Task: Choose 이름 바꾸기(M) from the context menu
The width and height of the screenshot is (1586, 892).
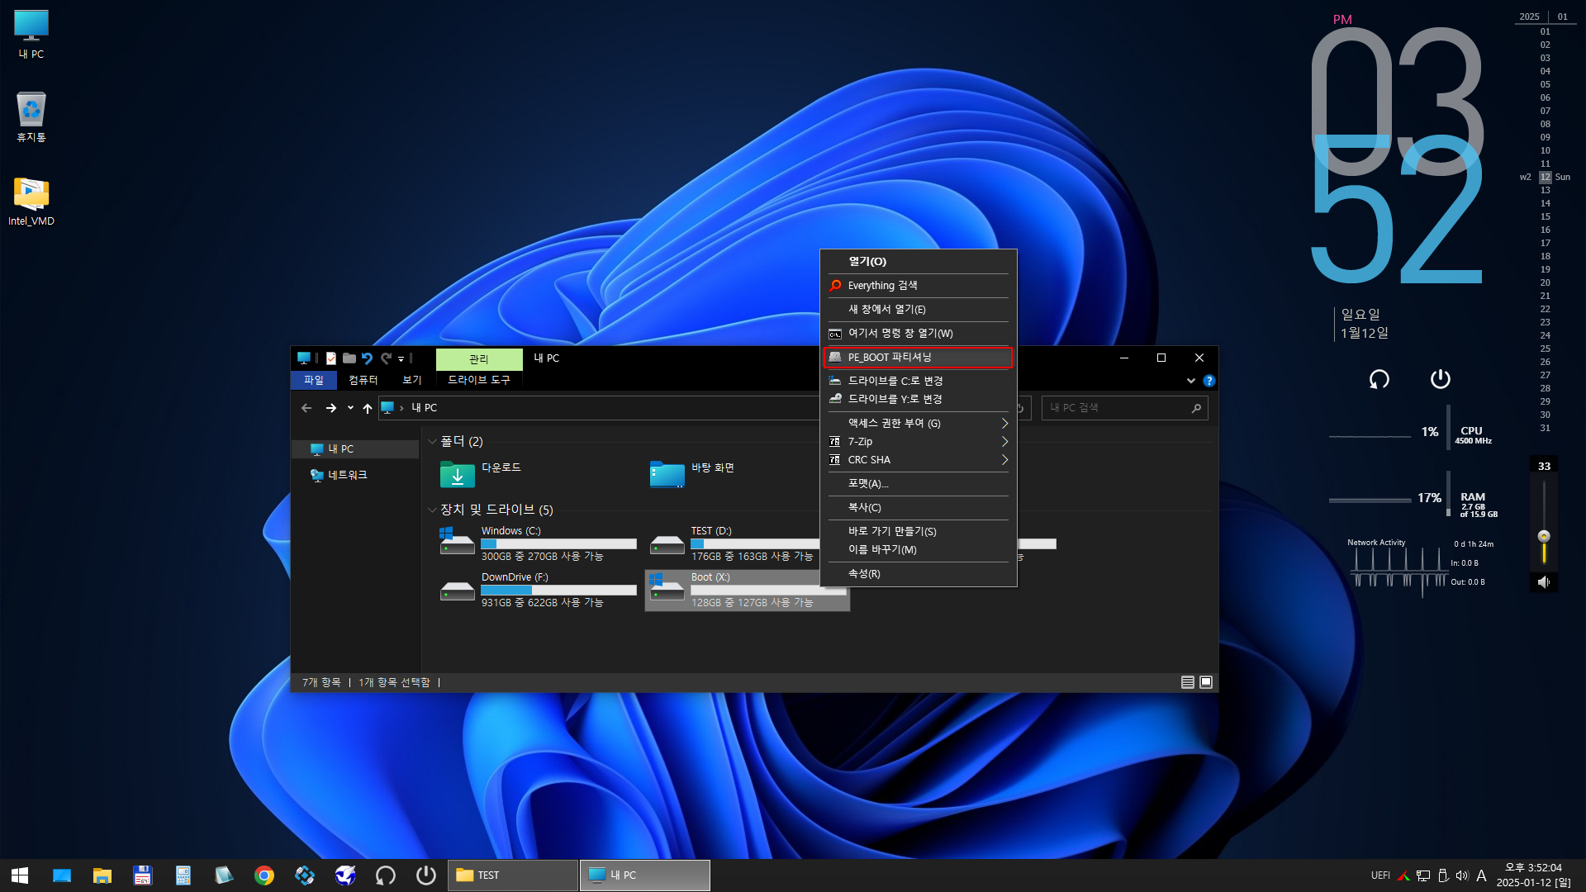Action: 918,550
